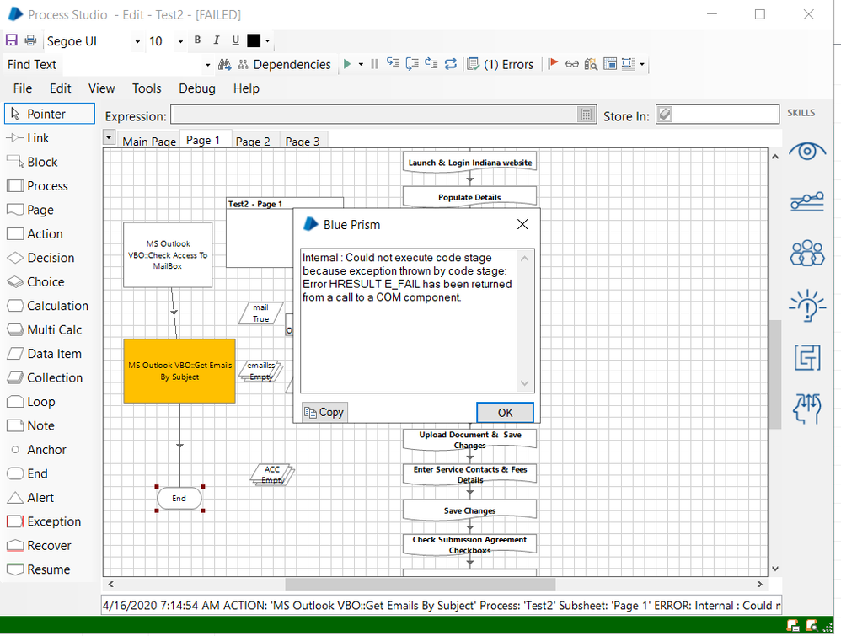Open the Debug menu

(196, 88)
